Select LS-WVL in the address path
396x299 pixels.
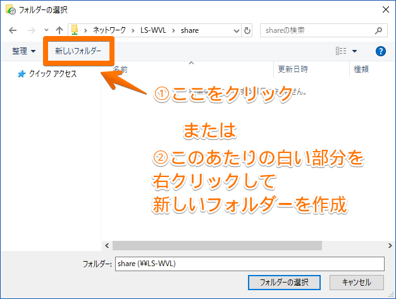(x=153, y=30)
